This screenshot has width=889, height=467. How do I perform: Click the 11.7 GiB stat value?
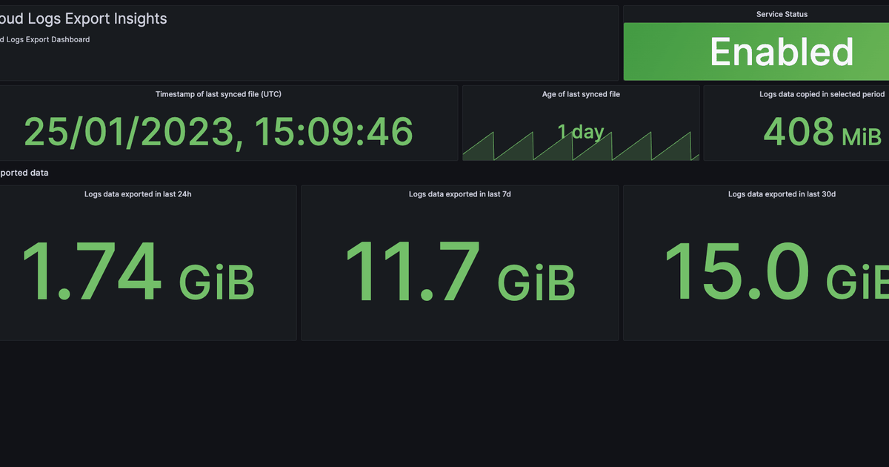pyautogui.click(x=460, y=271)
